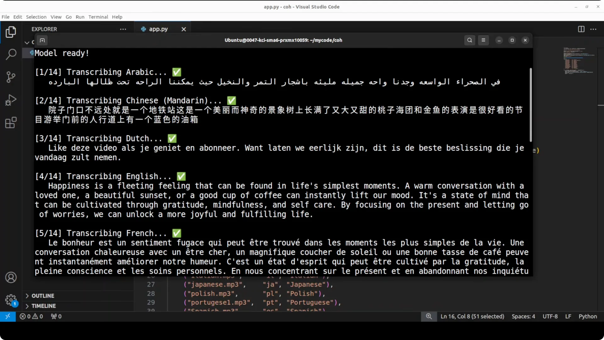Open editor more actions ellipsis
The width and height of the screenshot is (604, 340).
coord(593,29)
